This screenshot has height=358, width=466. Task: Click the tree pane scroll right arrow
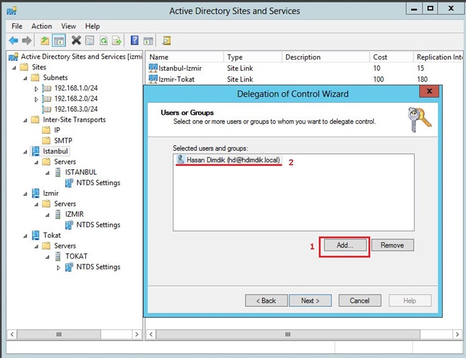click(x=136, y=334)
